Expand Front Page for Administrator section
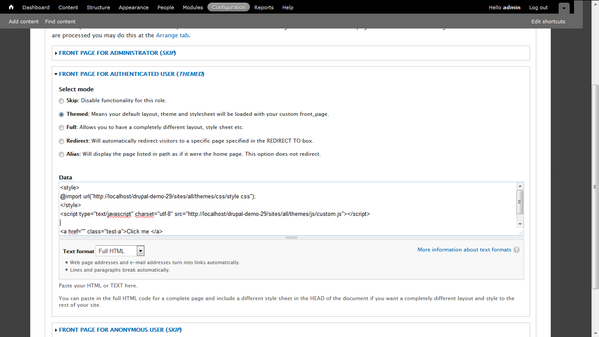This screenshot has width=599, height=337. [117, 53]
